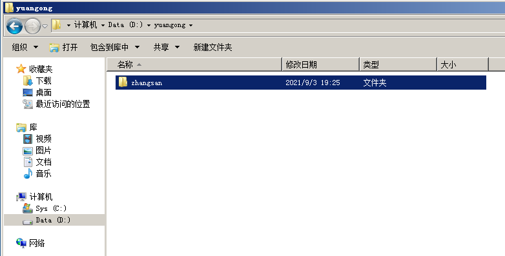Click the 文档 document icon

(28, 162)
